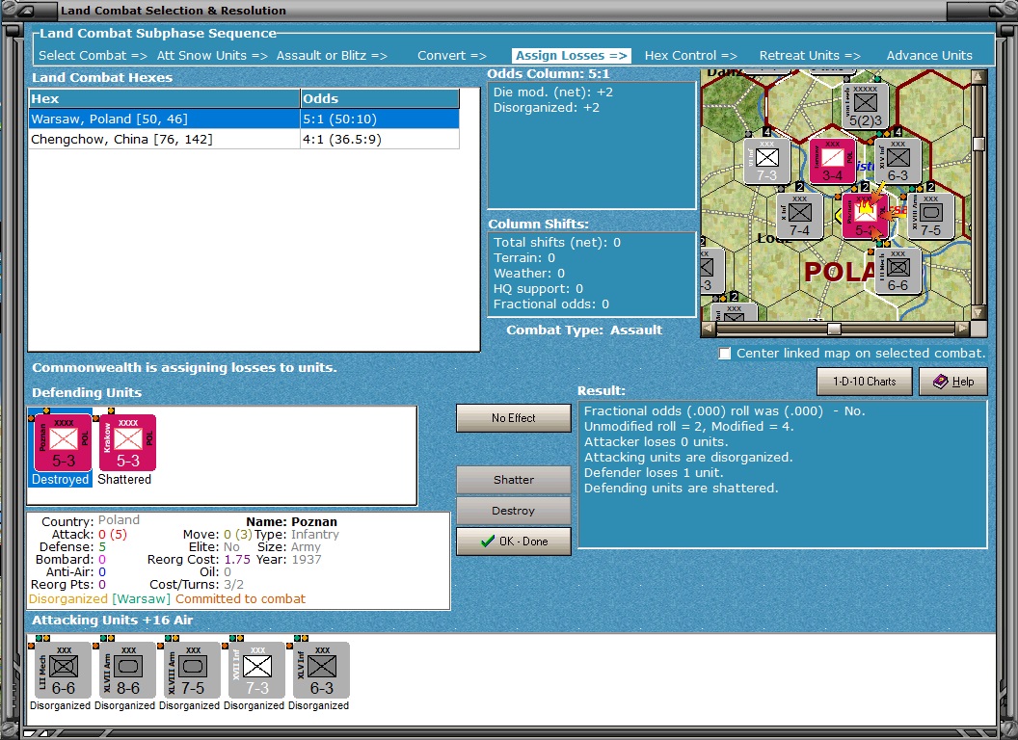
Task: Click the map's upward vertical scroll arrow
Action: [x=978, y=77]
